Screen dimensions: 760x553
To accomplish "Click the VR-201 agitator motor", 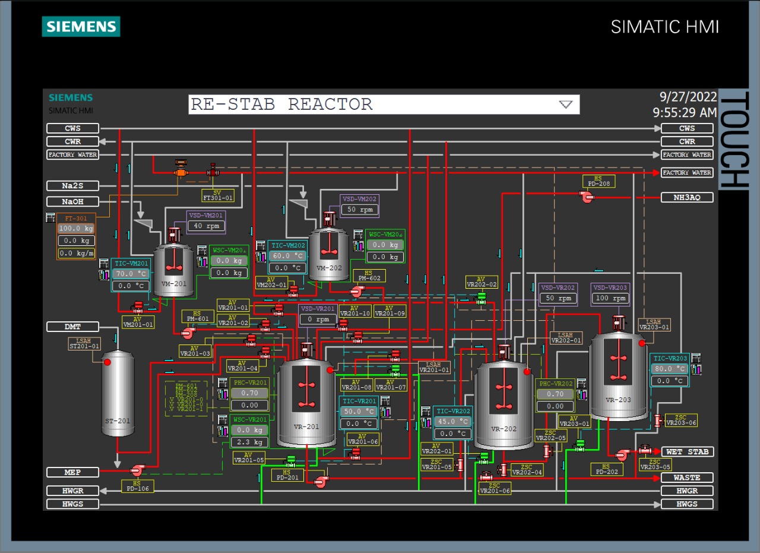I will 307,350.
